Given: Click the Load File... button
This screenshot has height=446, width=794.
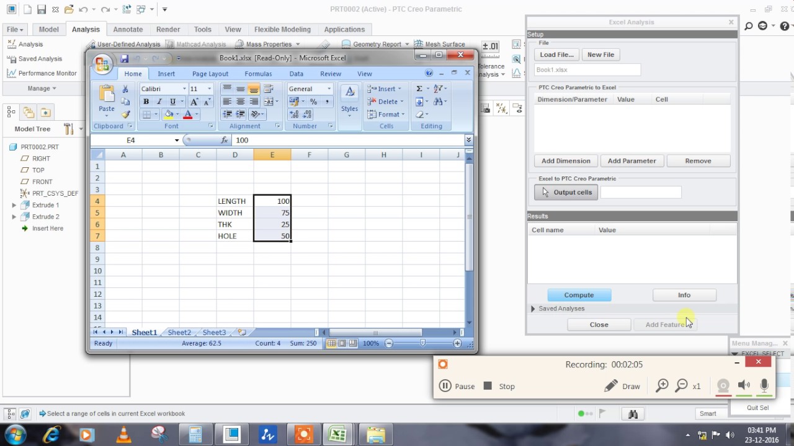Looking at the screenshot, I should pos(557,55).
